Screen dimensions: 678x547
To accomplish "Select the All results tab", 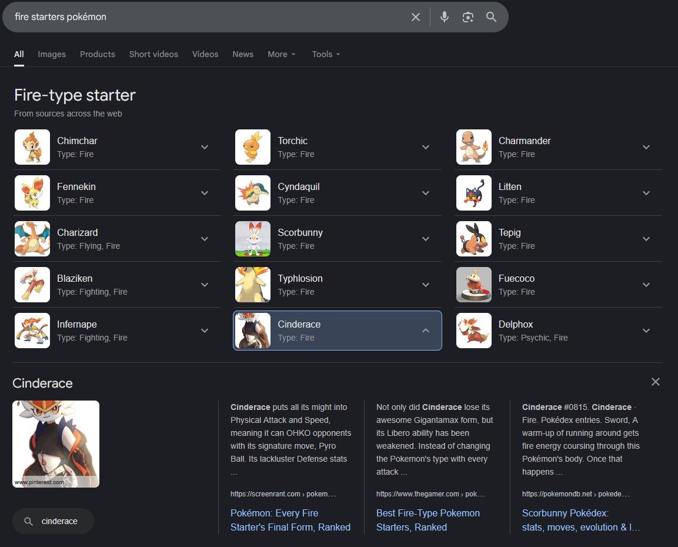I will click(19, 54).
